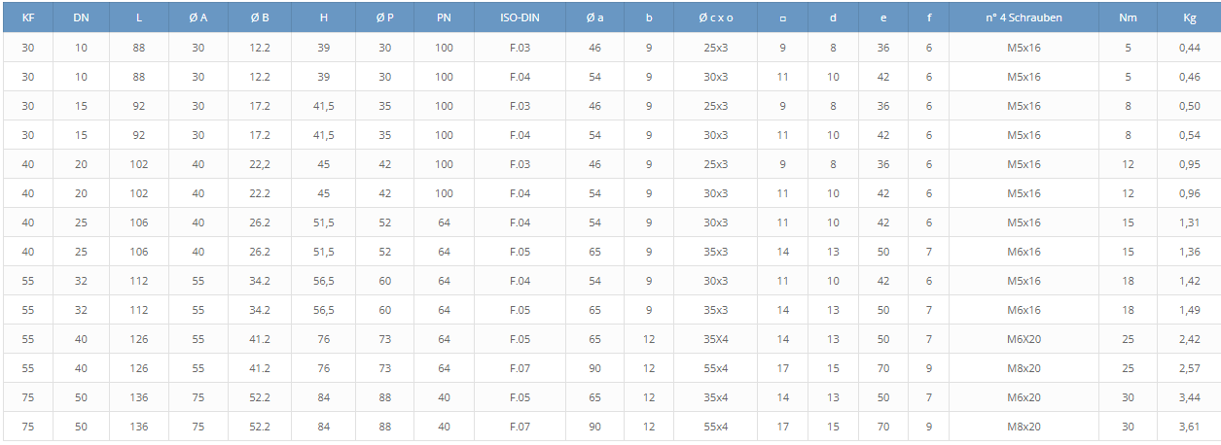
Task: Select the PN column header
Action: (x=444, y=17)
